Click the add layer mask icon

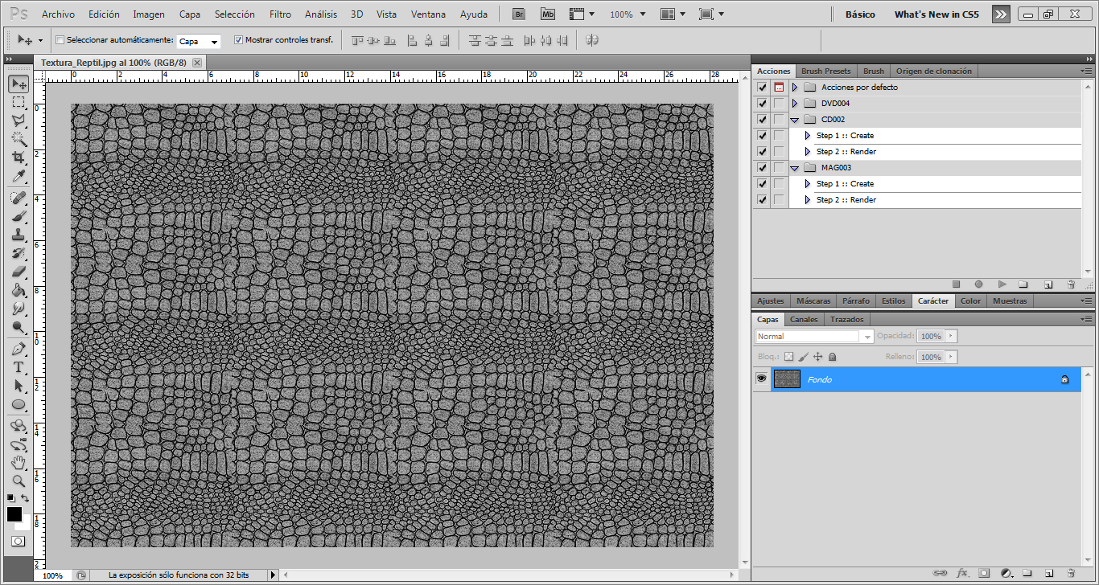pyautogui.click(x=984, y=573)
